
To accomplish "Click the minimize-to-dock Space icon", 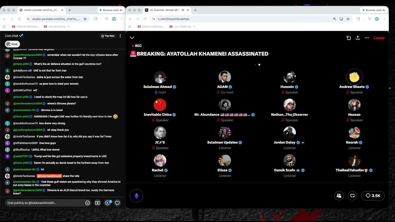I will 348,38.
